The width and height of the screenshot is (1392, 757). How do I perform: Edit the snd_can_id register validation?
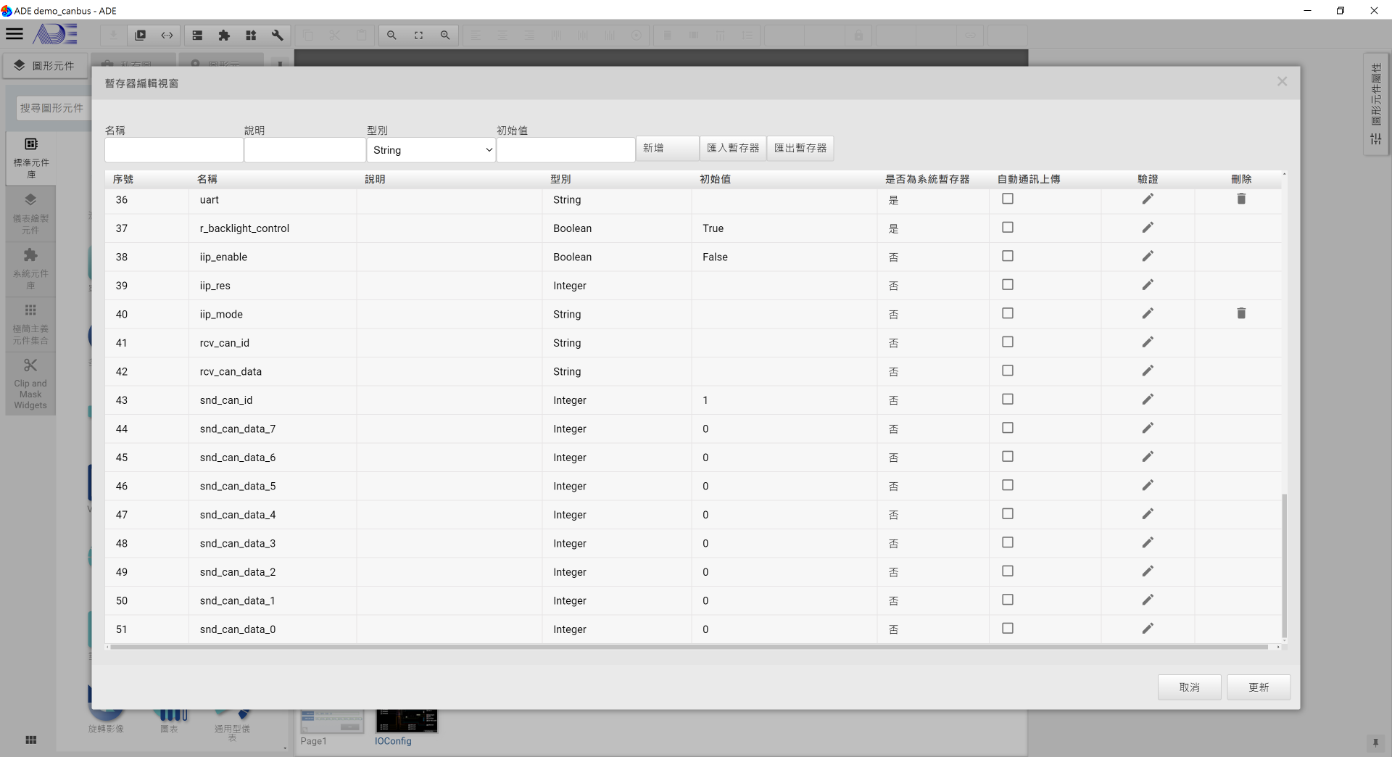click(x=1147, y=400)
